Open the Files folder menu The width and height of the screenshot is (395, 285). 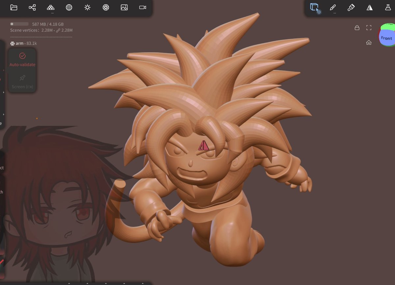(x=14, y=7)
